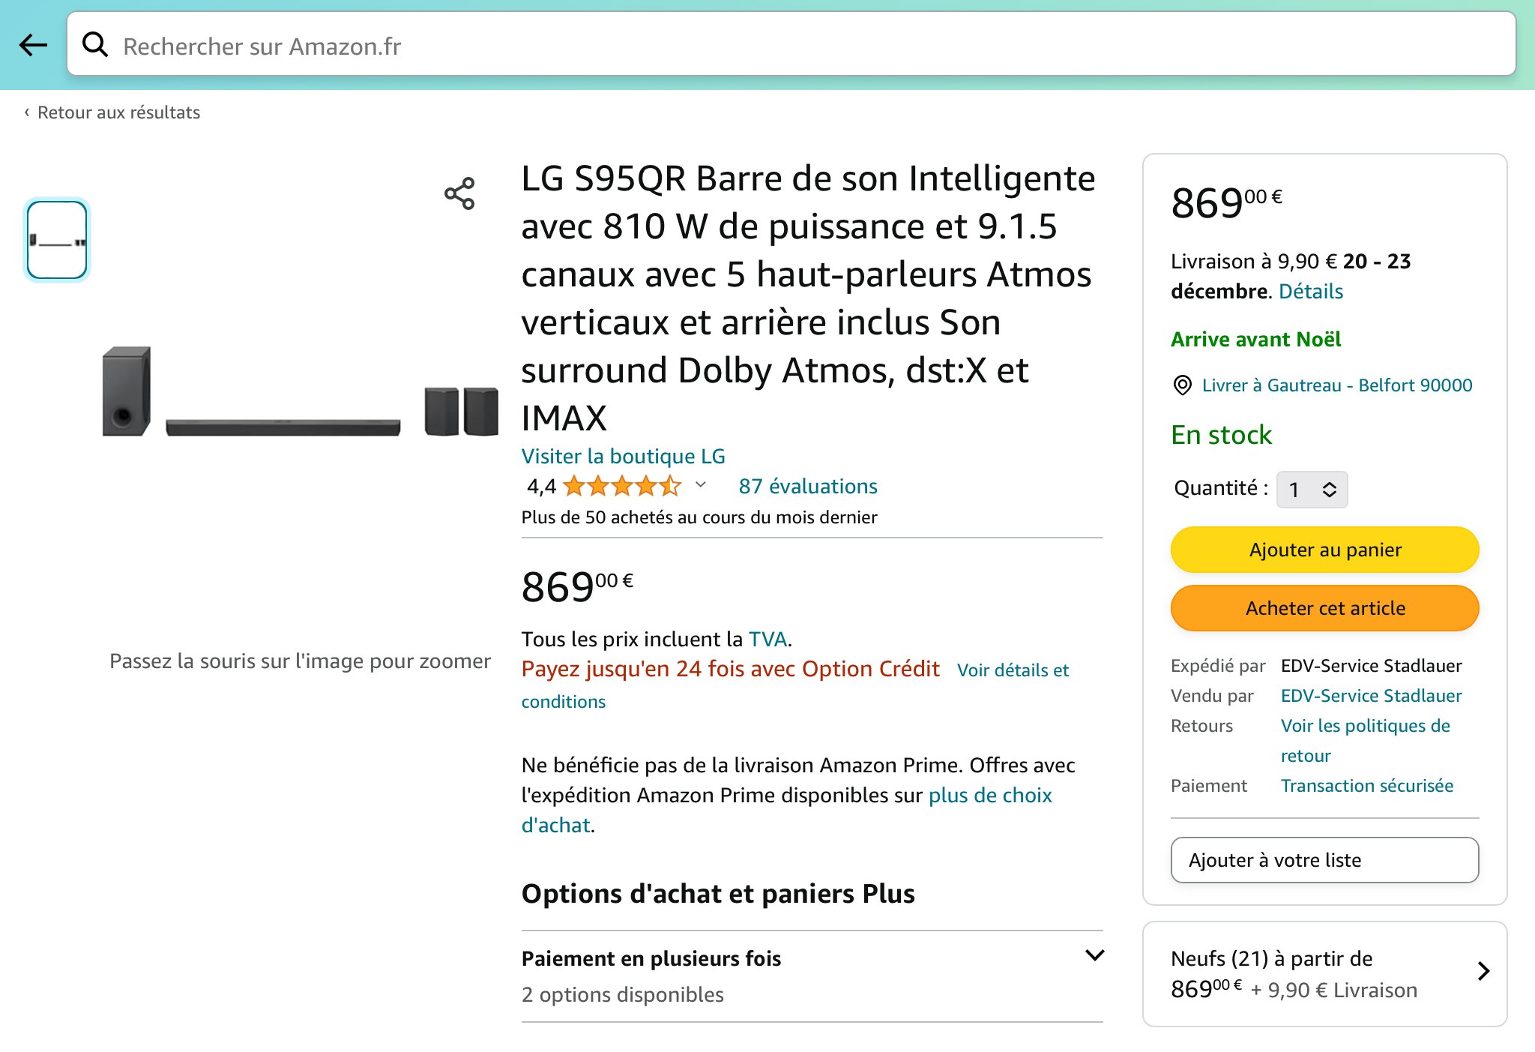Image resolution: width=1535 pixels, height=1052 pixels.
Task: Expand Paiement en plusieurs fois section
Action: [1094, 956]
